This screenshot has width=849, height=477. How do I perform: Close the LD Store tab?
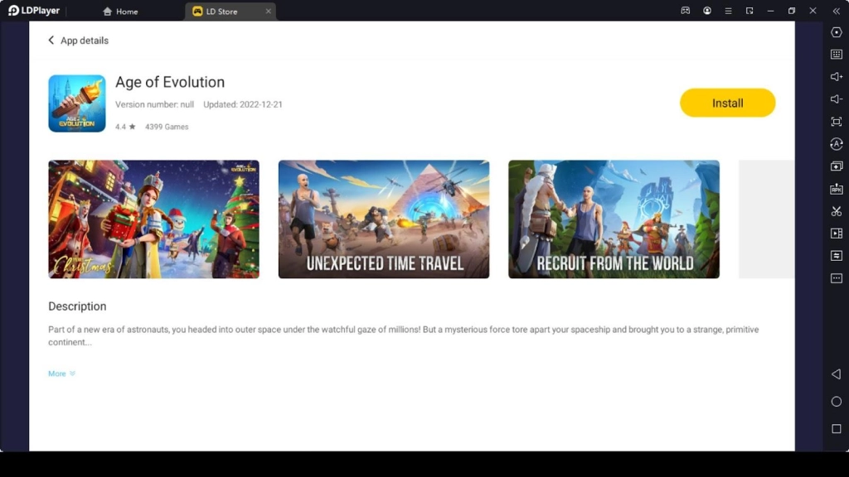click(268, 12)
